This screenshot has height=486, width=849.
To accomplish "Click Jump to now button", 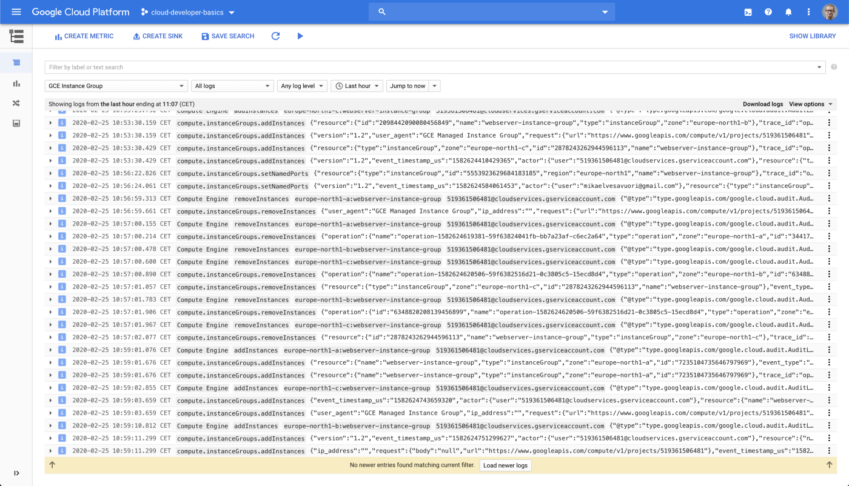I will (x=408, y=86).
